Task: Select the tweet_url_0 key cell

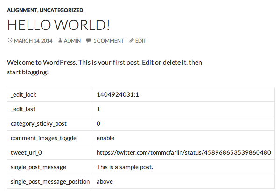Action: pyautogui.click(x=50, y=152)
